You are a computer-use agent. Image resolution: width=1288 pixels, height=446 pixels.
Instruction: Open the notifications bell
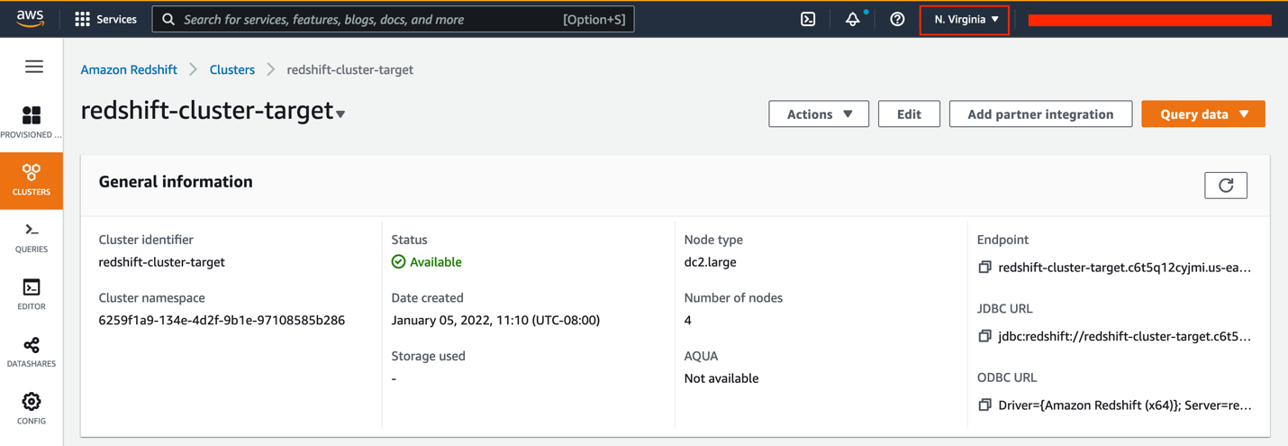pos(852,19)
